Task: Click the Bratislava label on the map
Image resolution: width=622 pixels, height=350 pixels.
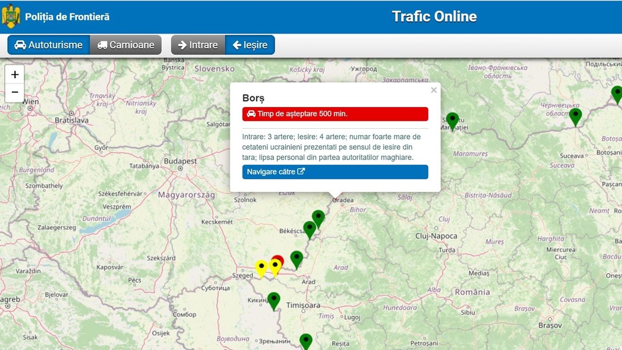Action: 72,120
